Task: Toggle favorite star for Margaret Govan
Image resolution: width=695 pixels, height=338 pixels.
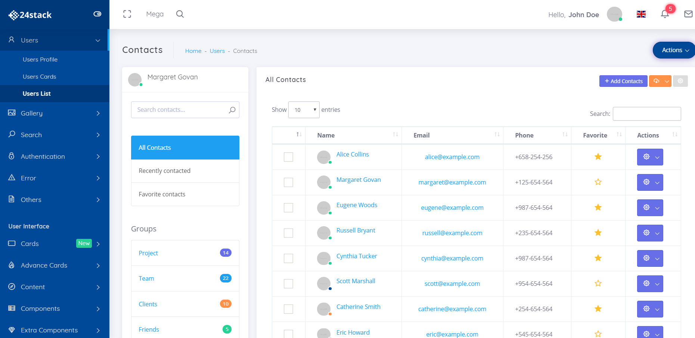Action: [x=598, y=182]
